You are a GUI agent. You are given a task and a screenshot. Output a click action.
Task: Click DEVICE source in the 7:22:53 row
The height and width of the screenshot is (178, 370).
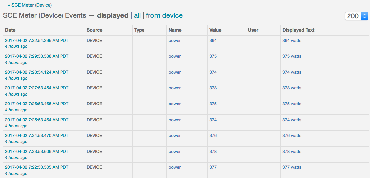[94, 167]
